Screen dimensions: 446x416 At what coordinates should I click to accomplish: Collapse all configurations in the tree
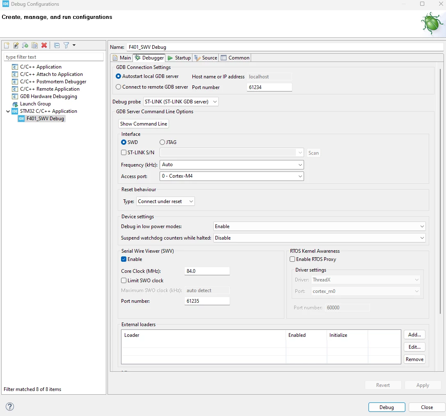point(57,45)
